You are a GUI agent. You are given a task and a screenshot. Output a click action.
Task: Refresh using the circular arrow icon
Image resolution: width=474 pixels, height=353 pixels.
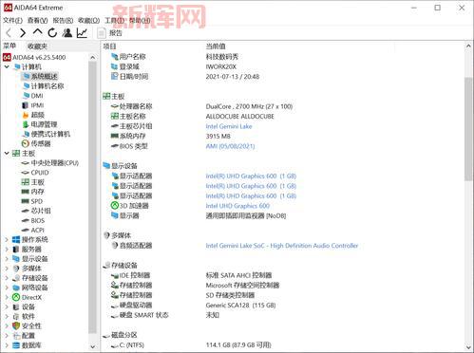point(52,32)
